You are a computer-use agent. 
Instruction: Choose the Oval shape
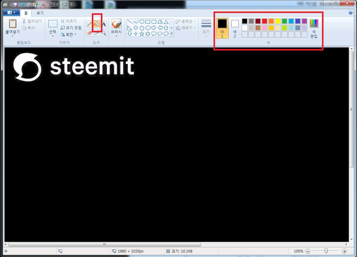point(142,22)
